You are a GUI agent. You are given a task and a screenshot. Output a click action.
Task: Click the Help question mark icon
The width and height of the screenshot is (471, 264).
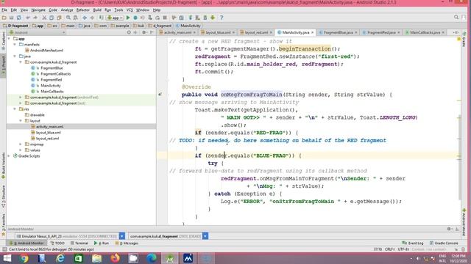(222, 18)
